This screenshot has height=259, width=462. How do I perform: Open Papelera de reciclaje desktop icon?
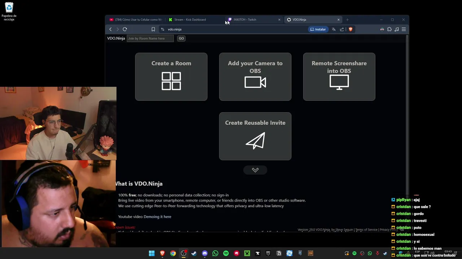(9, 12)
